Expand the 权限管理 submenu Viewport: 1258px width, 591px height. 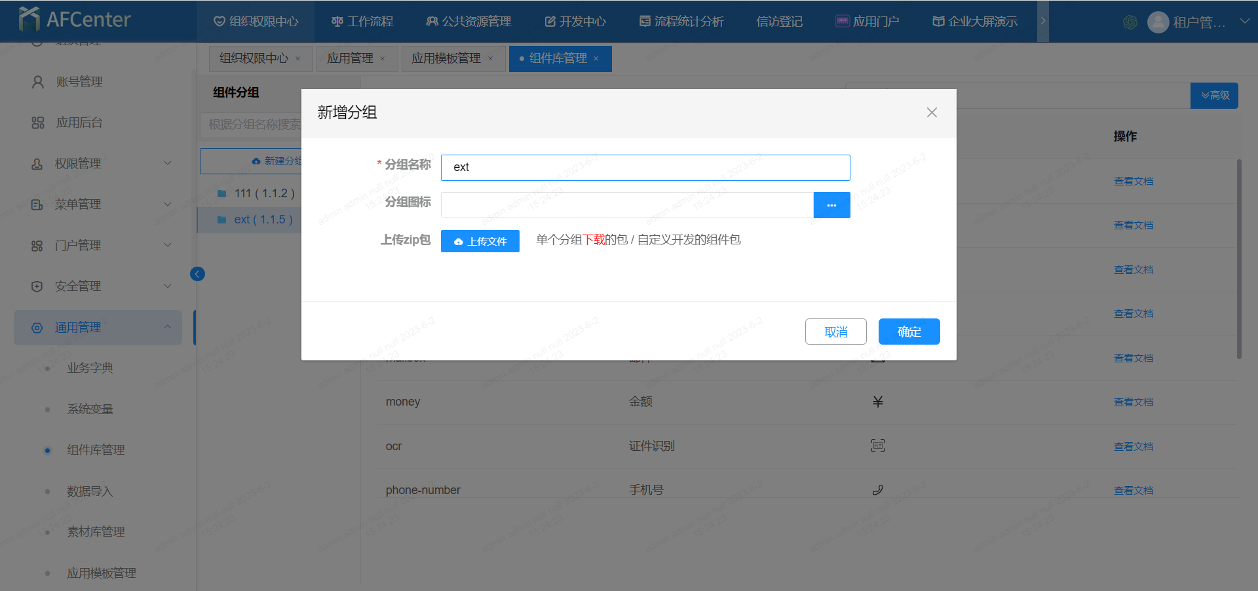(x=168, y=163)
